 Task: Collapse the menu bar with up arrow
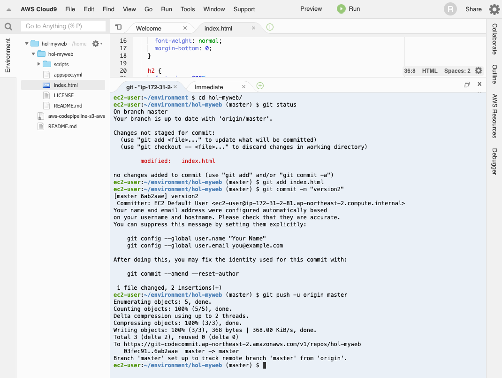(x=9, y=9)
